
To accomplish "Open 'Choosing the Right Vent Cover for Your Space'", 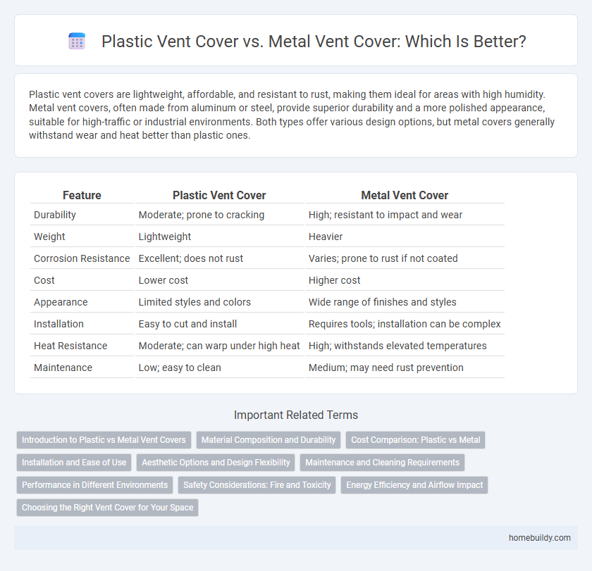I will [106, 507].
